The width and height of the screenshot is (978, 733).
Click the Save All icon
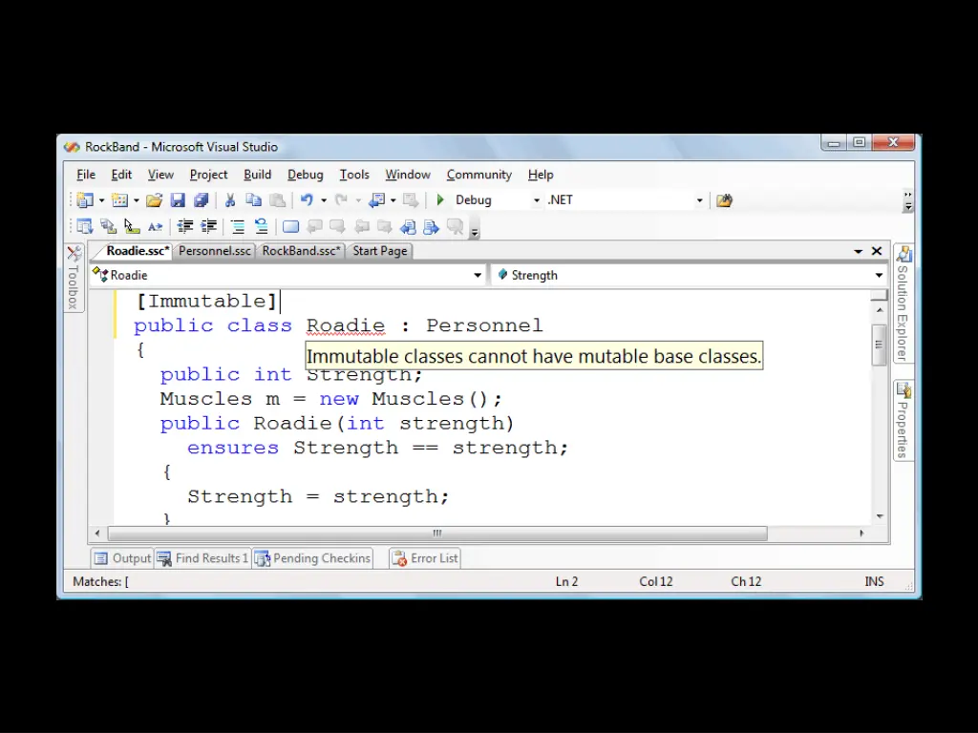[201, 200]
